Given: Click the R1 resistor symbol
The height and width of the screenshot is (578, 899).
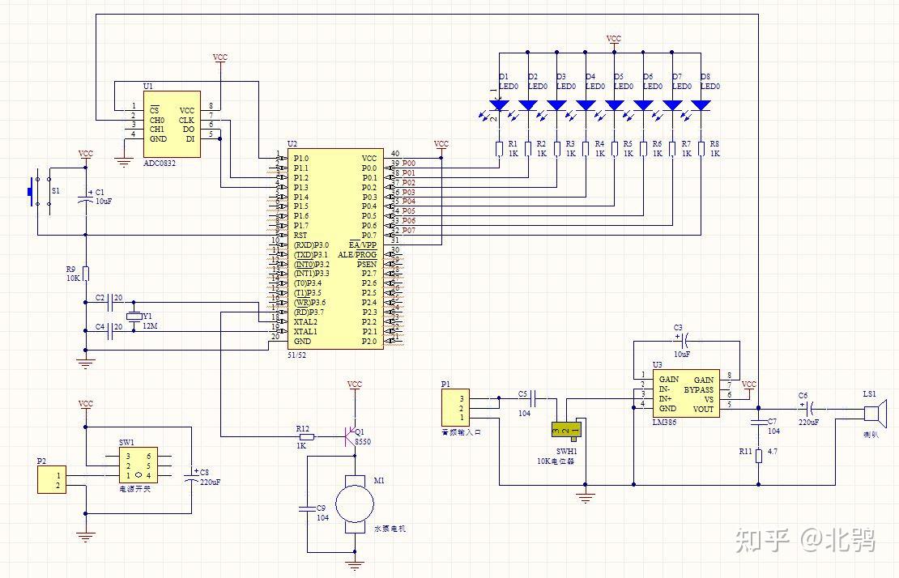Looking at the screenshot, I should 500,149.
